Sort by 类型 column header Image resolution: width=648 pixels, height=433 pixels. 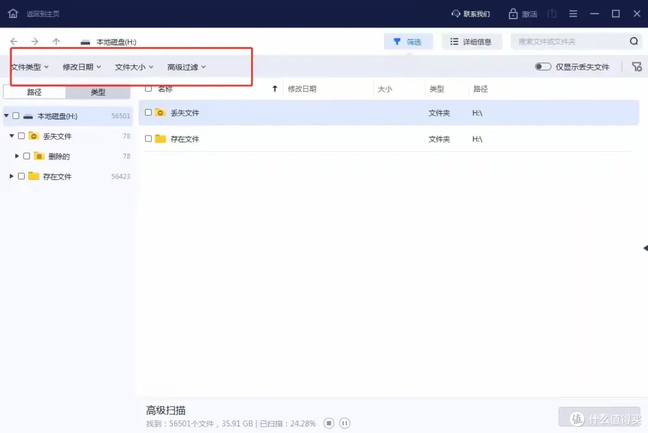point(436,88)
